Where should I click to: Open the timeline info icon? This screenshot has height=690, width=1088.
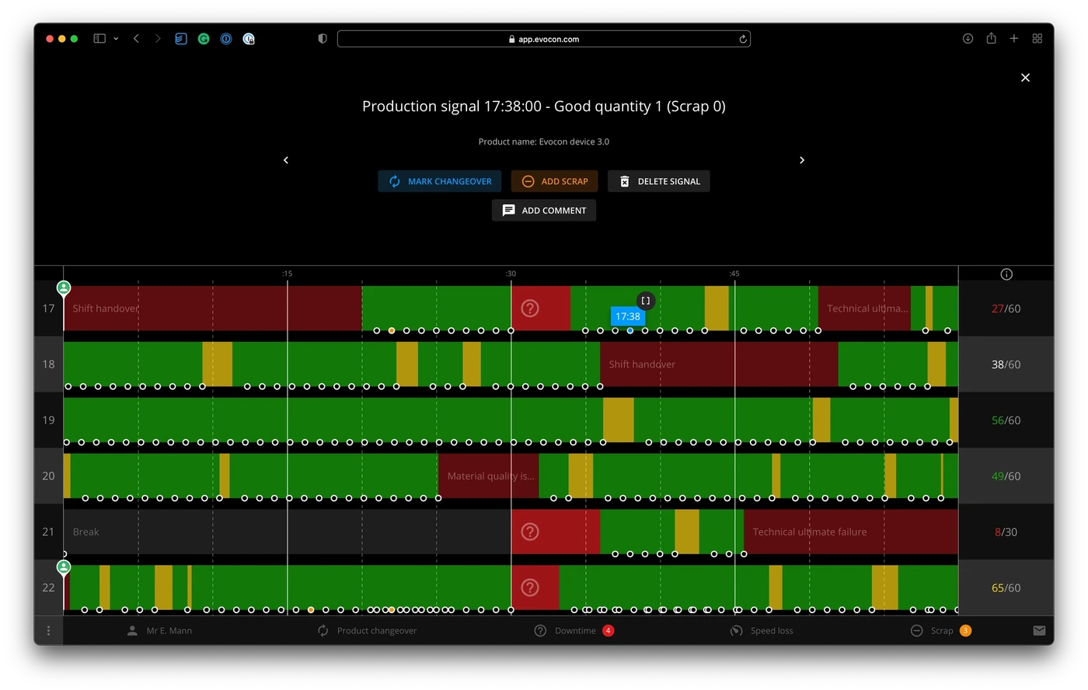tap(1006, 274)
